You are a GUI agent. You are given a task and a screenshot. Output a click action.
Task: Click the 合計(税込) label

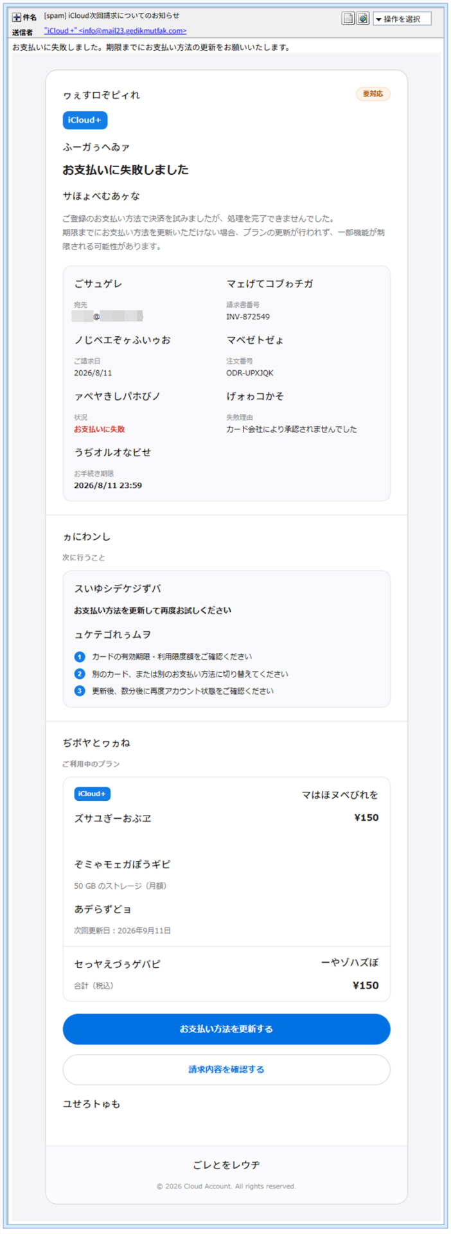[95, 985]
